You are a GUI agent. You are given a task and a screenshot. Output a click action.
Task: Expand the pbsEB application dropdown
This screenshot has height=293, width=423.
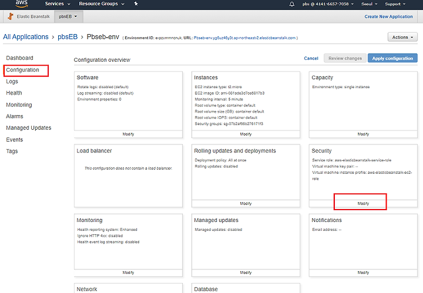pyautogui.click(x=68, y=16)
